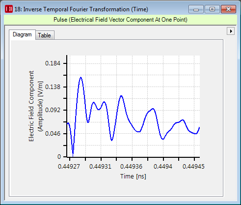The image size is (241, 205).
Task: Click the 0.44945 x-axis tick label
Action: [193, 167]
